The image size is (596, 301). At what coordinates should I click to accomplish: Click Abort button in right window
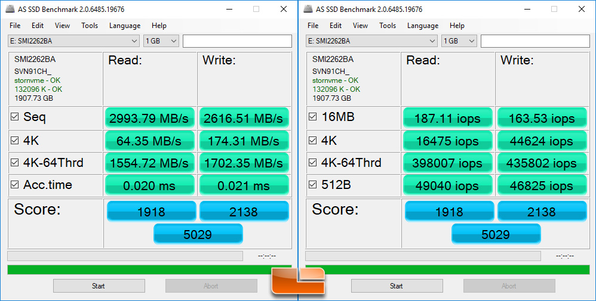click(x=509, y=286)
